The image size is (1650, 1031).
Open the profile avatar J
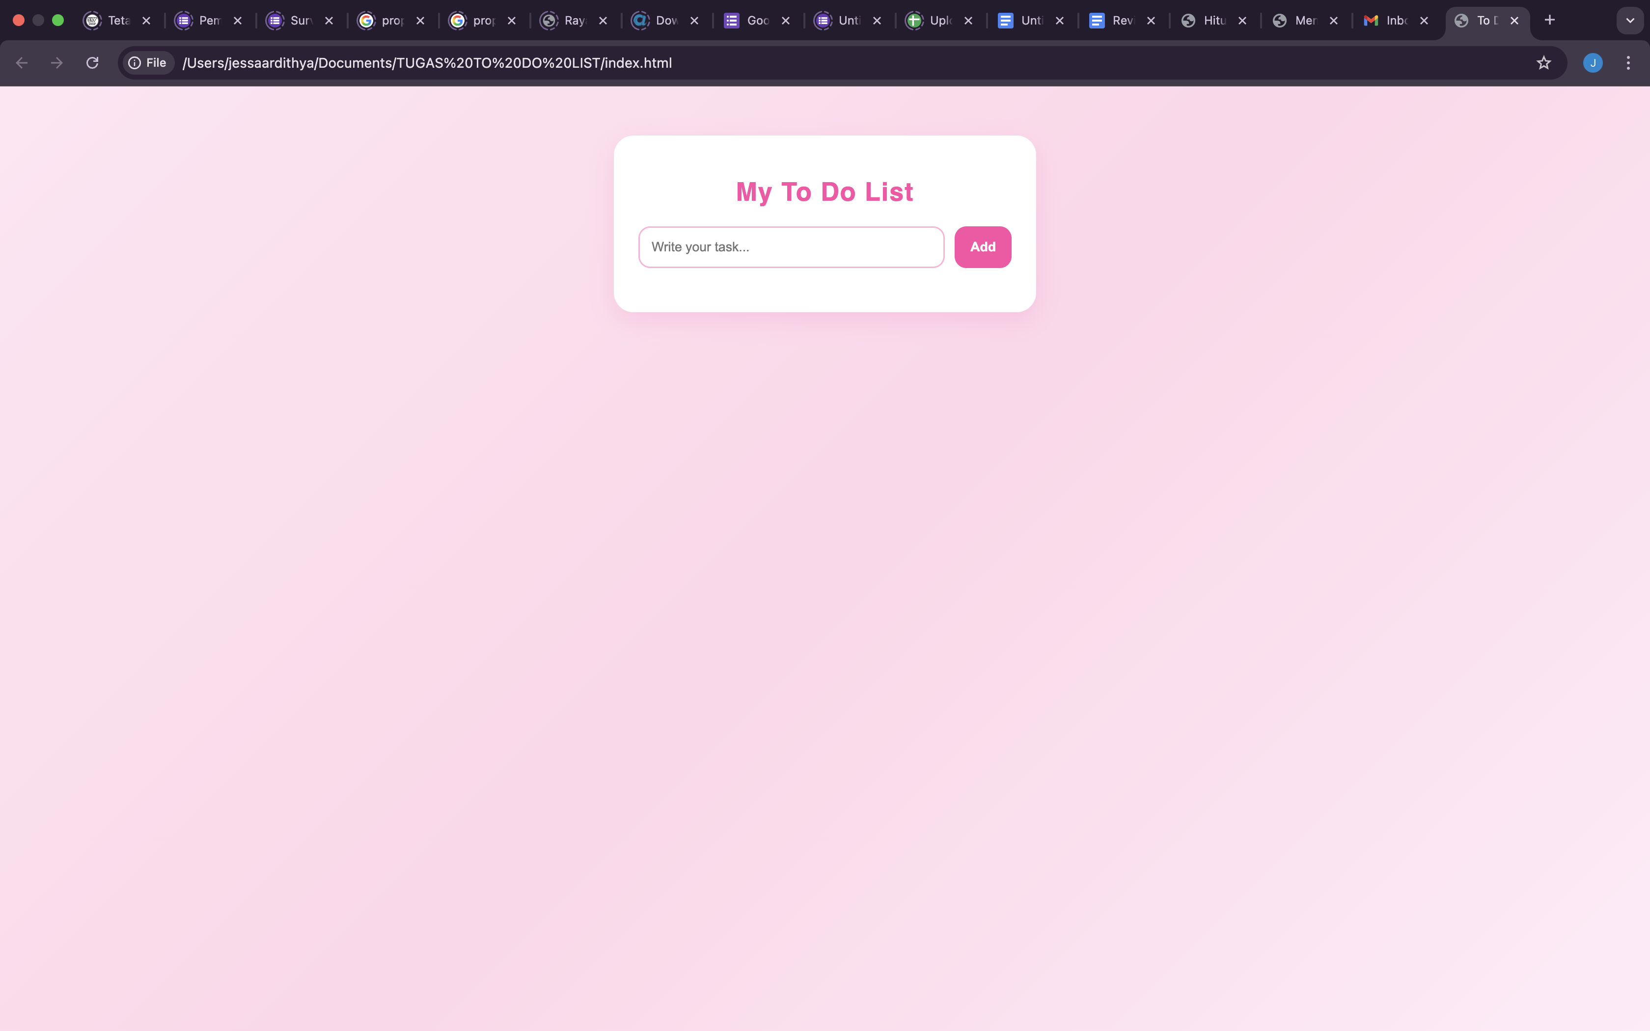coord(1593,63)
